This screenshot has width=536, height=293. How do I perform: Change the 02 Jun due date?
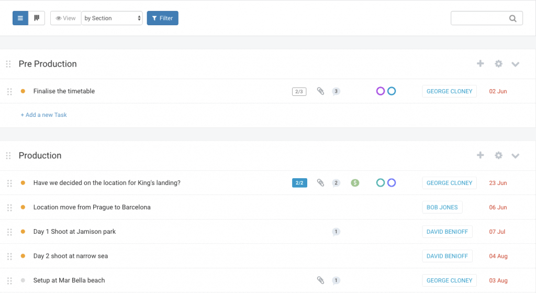pos(498,91)
